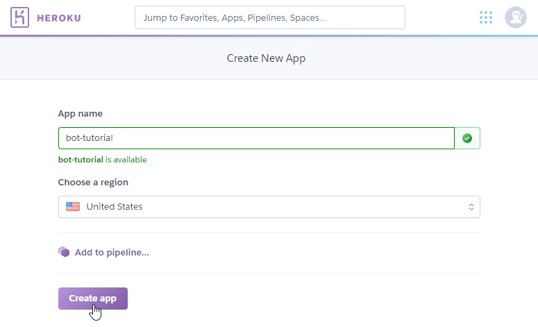Click the Create app button
Screen dimensions: 538x327
coord(93,299)
